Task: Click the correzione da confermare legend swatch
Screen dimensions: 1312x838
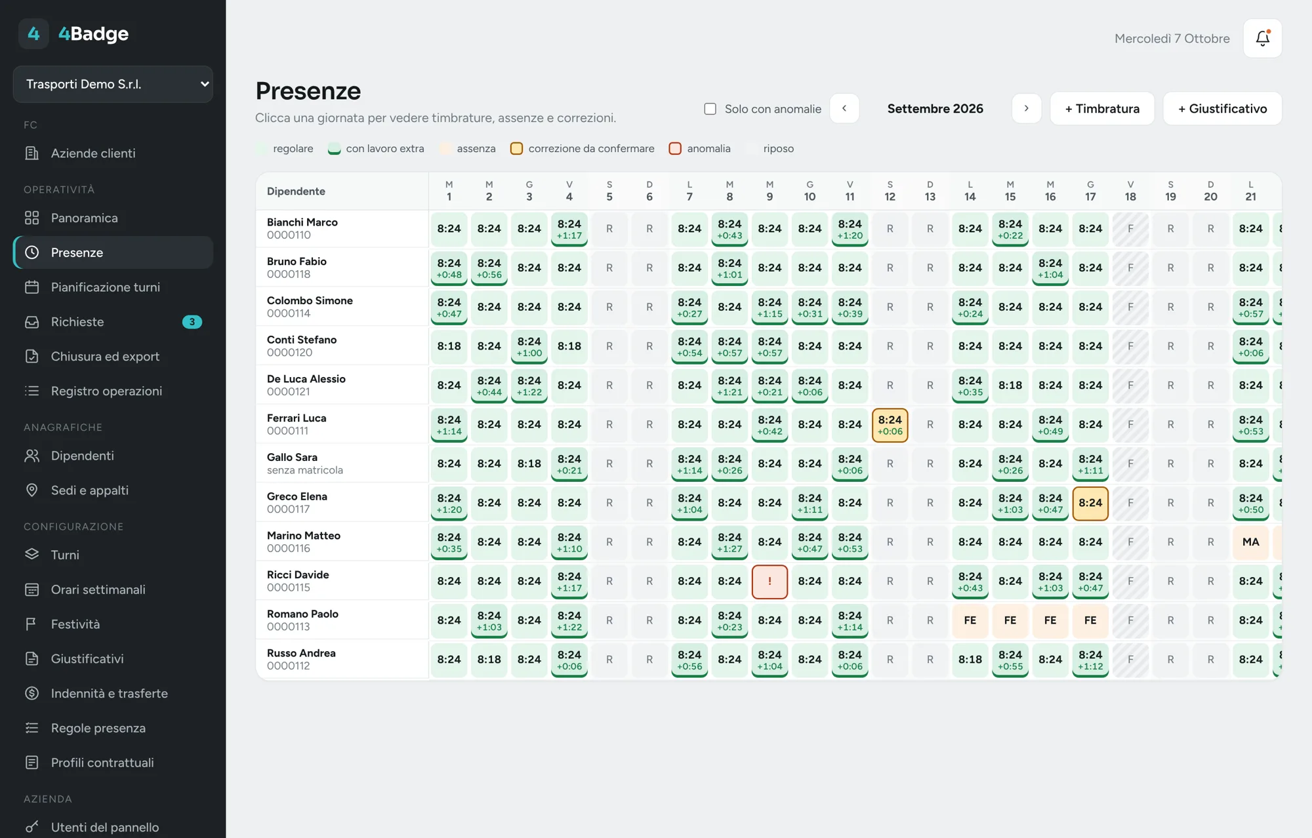Action: 516,148
